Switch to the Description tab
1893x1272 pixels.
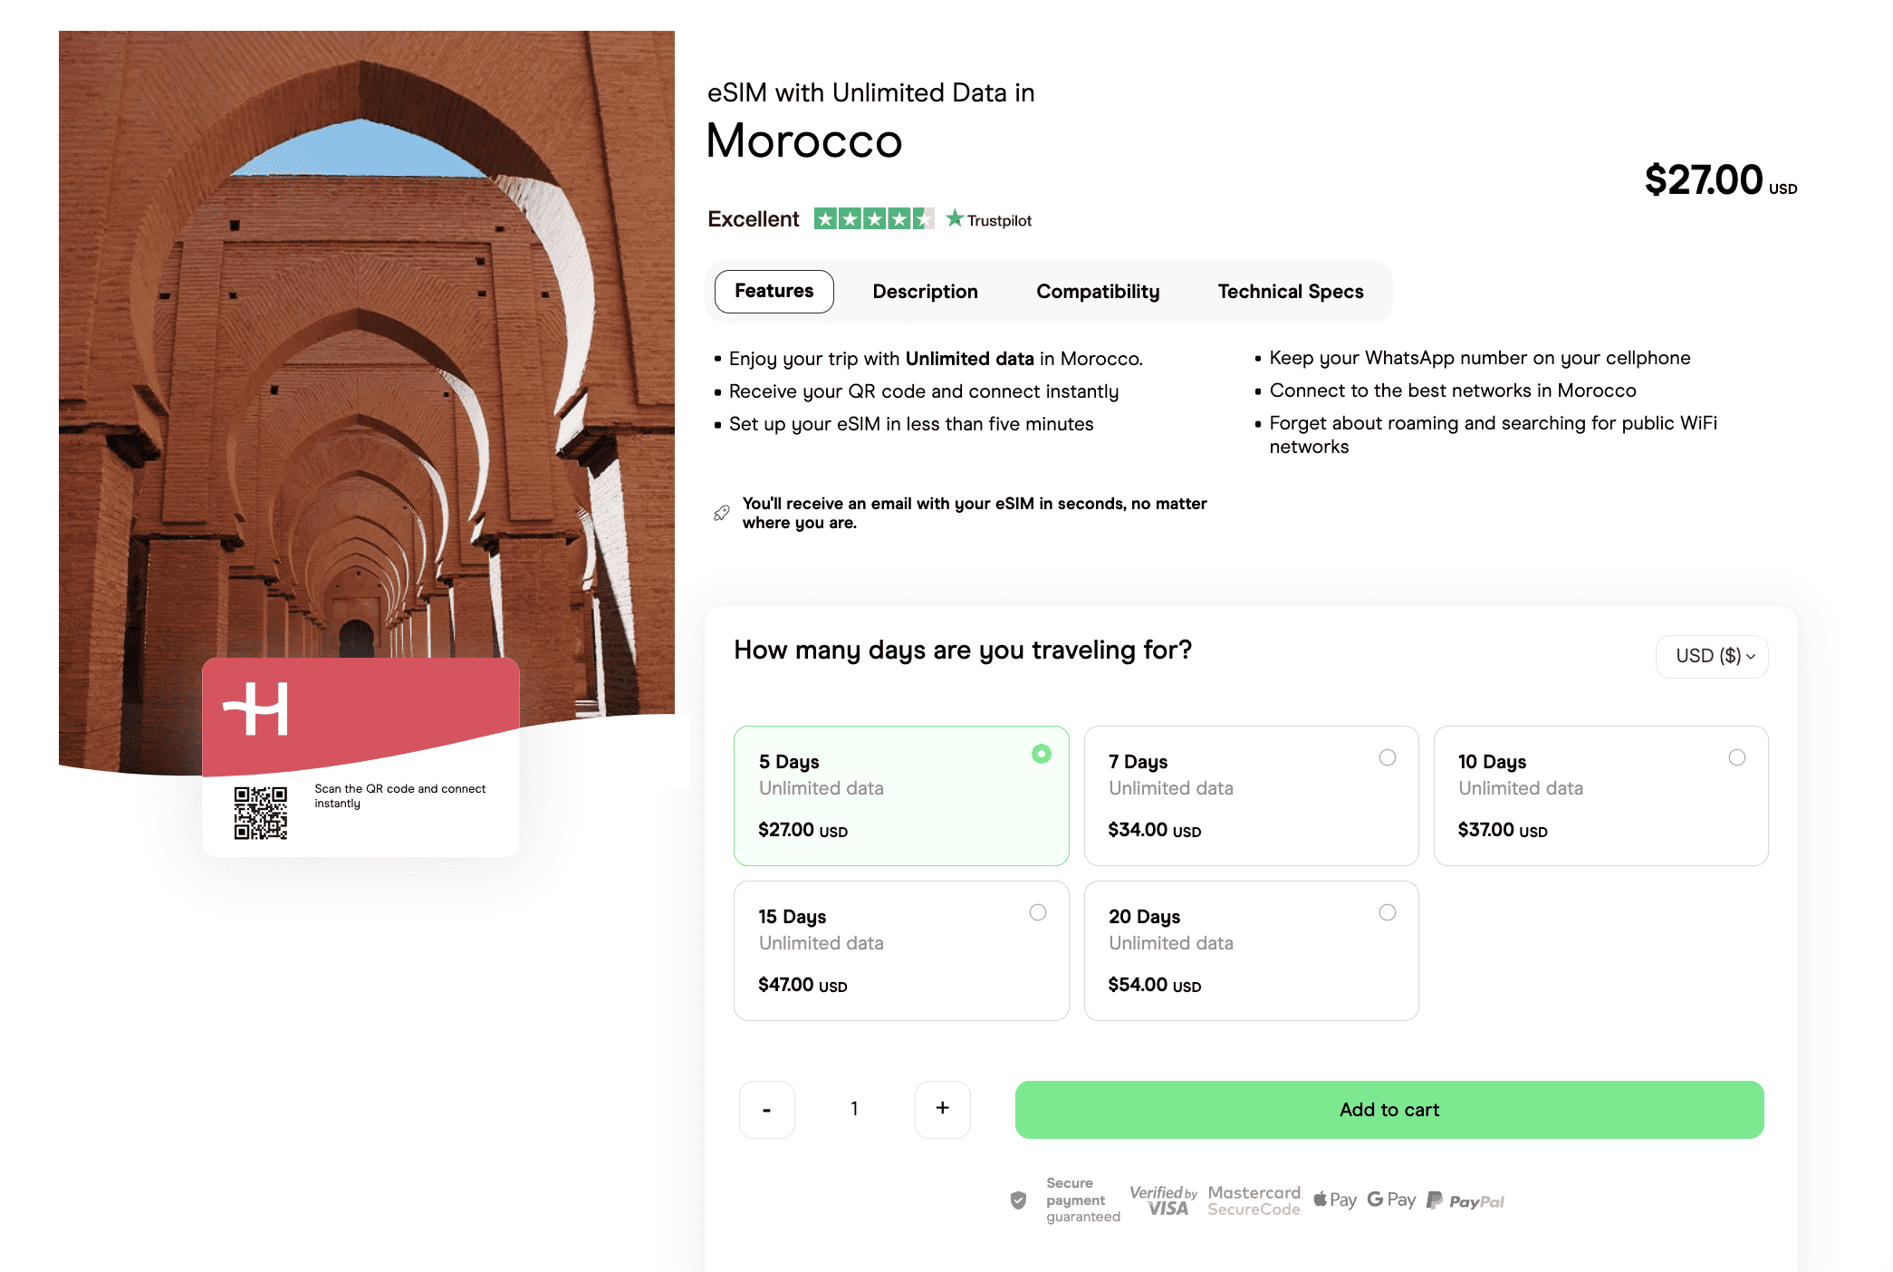pyautogui.click(x=925, y=292)
